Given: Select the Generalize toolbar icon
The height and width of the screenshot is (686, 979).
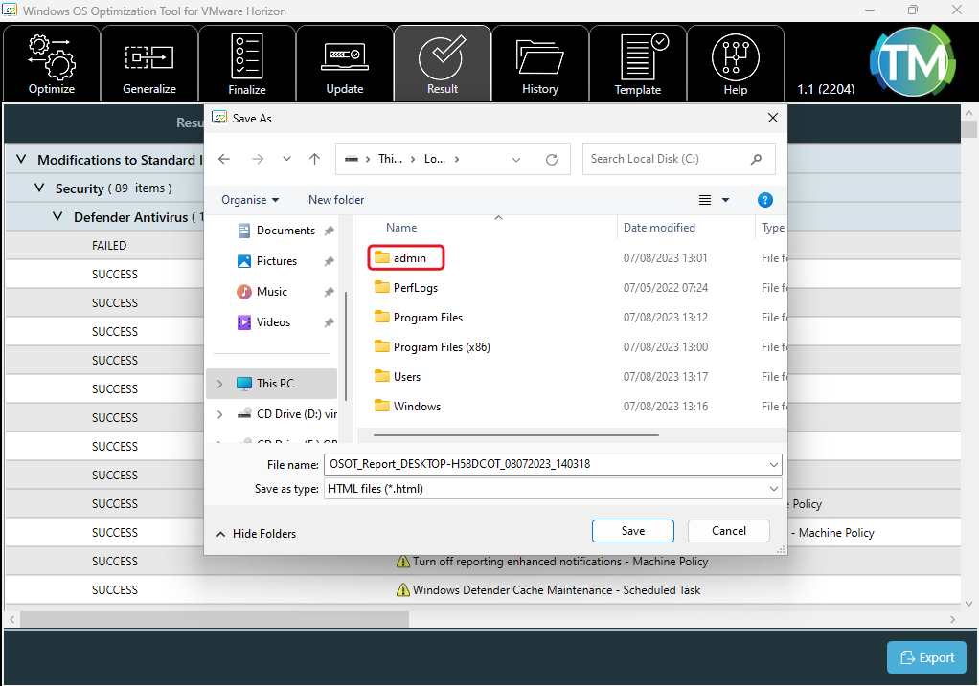Looking at the screenshot, I should coord(149,64).
